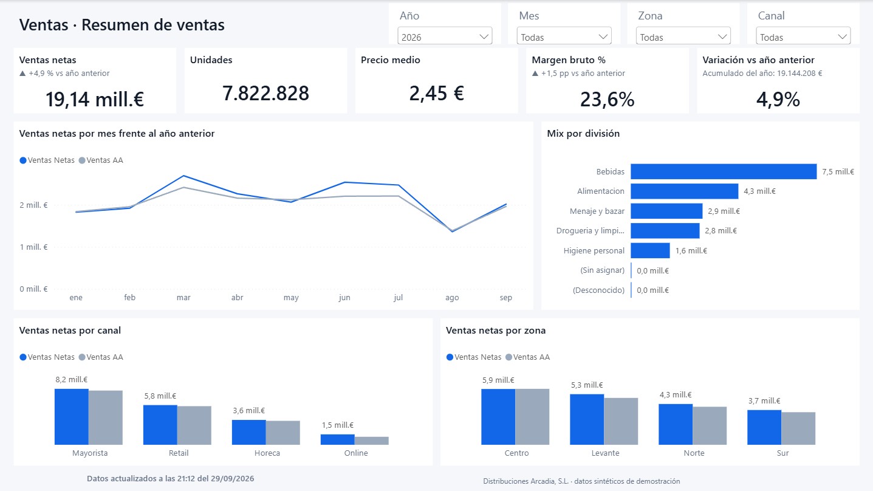873x491 pixels.
Task: Click the 'mar' label on the month axis
Action: [x=183, y=298]
